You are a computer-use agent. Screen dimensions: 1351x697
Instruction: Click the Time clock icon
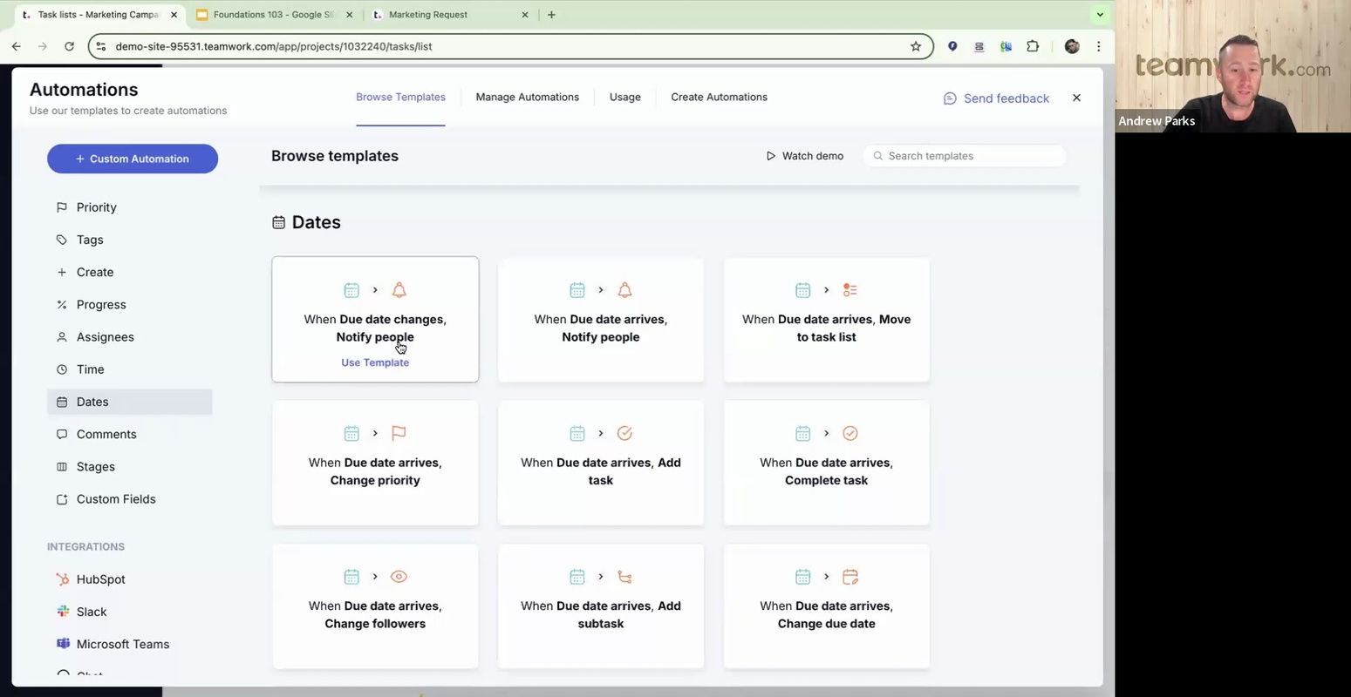tap(62, 369)
